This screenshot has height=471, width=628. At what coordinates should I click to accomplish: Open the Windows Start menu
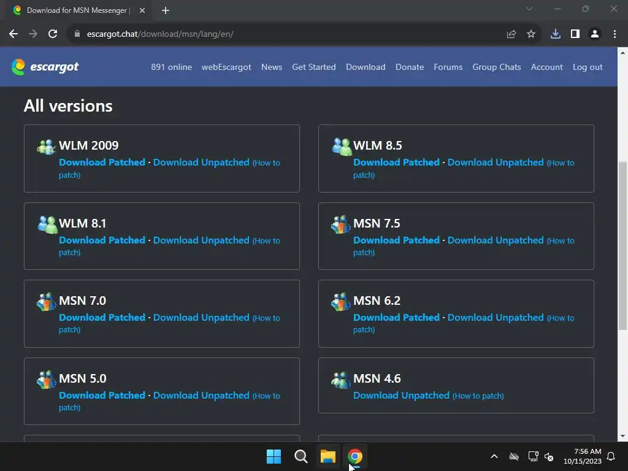tap(274, 456)
